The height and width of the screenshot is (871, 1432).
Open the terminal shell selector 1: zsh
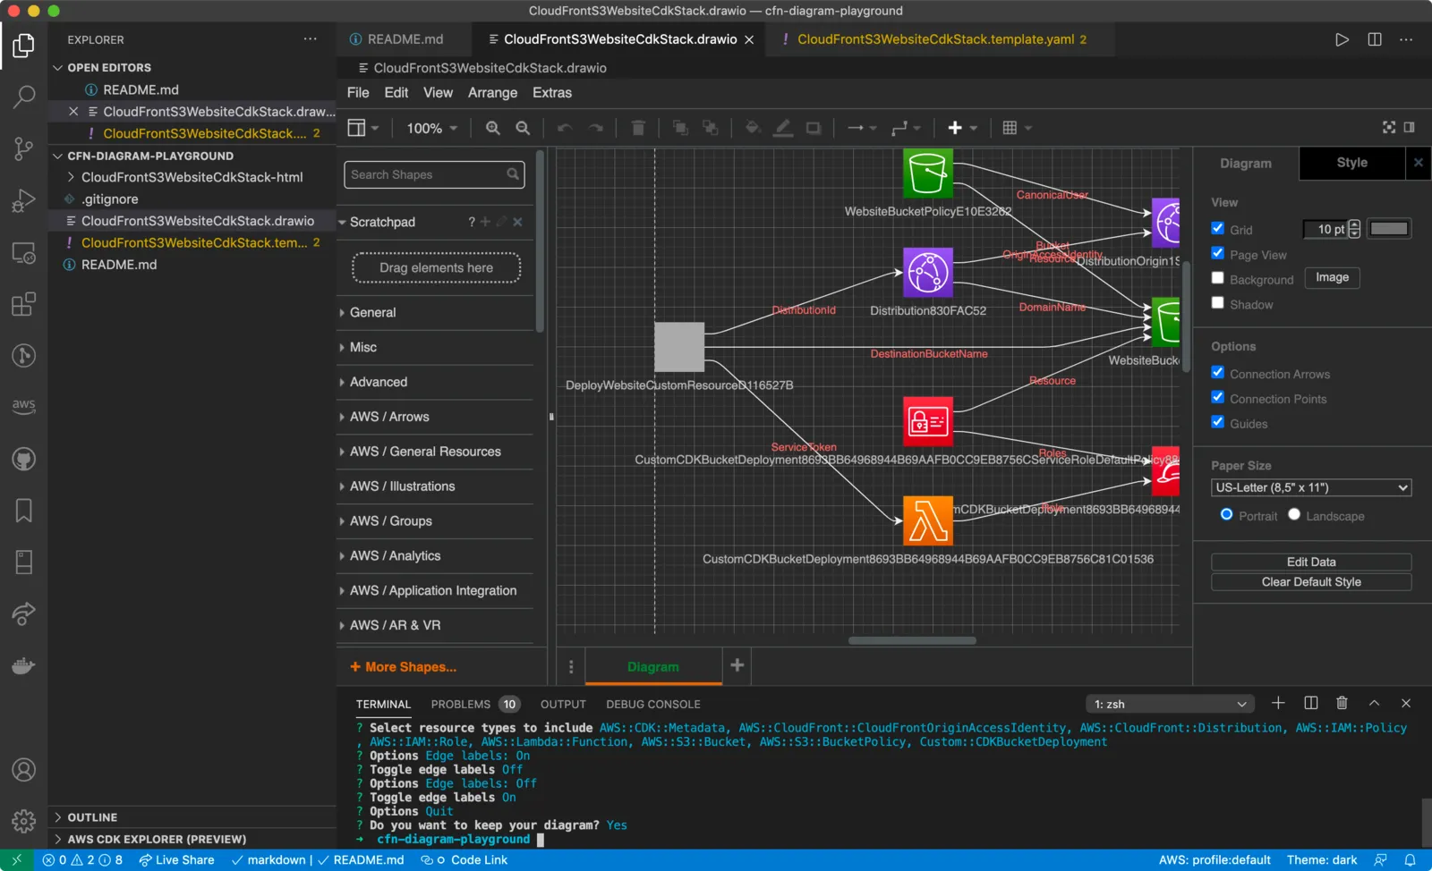[1170, 704]
